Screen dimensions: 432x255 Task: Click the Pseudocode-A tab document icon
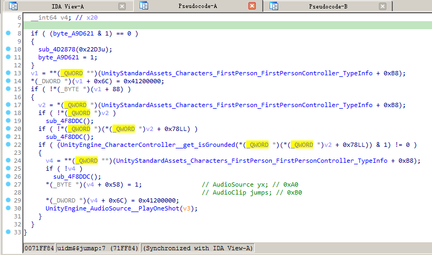point(143,5)
